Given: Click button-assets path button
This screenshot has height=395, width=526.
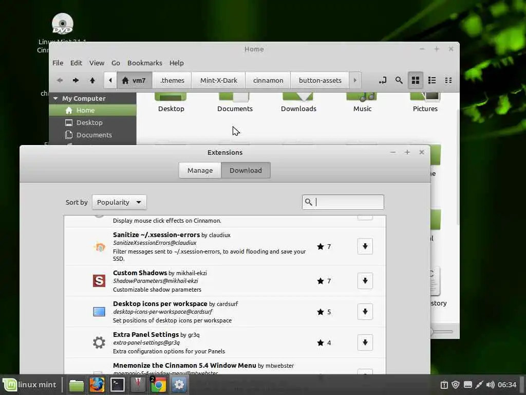Looking at the screenshot, I should tap(320, 80).
